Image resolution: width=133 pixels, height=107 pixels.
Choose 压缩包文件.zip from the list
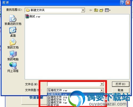[x=57, y=97]
